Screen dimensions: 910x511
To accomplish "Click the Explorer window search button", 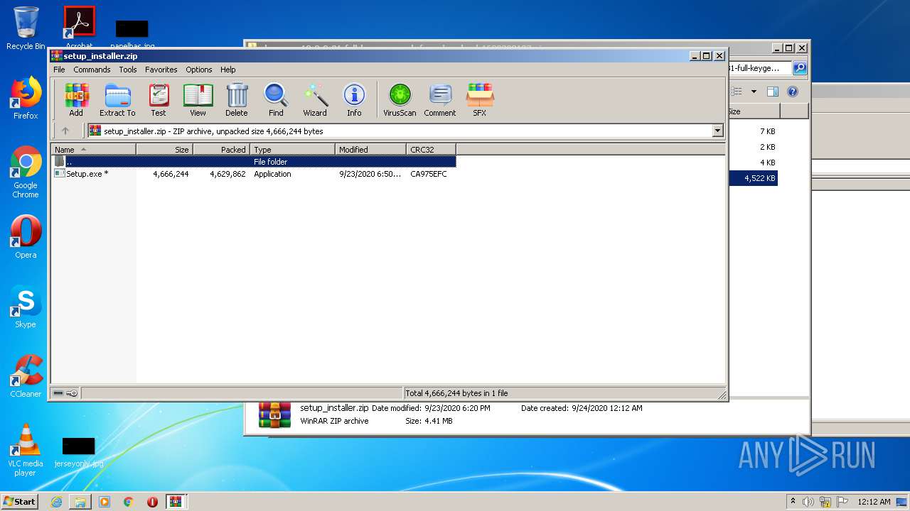I will 800,68.
